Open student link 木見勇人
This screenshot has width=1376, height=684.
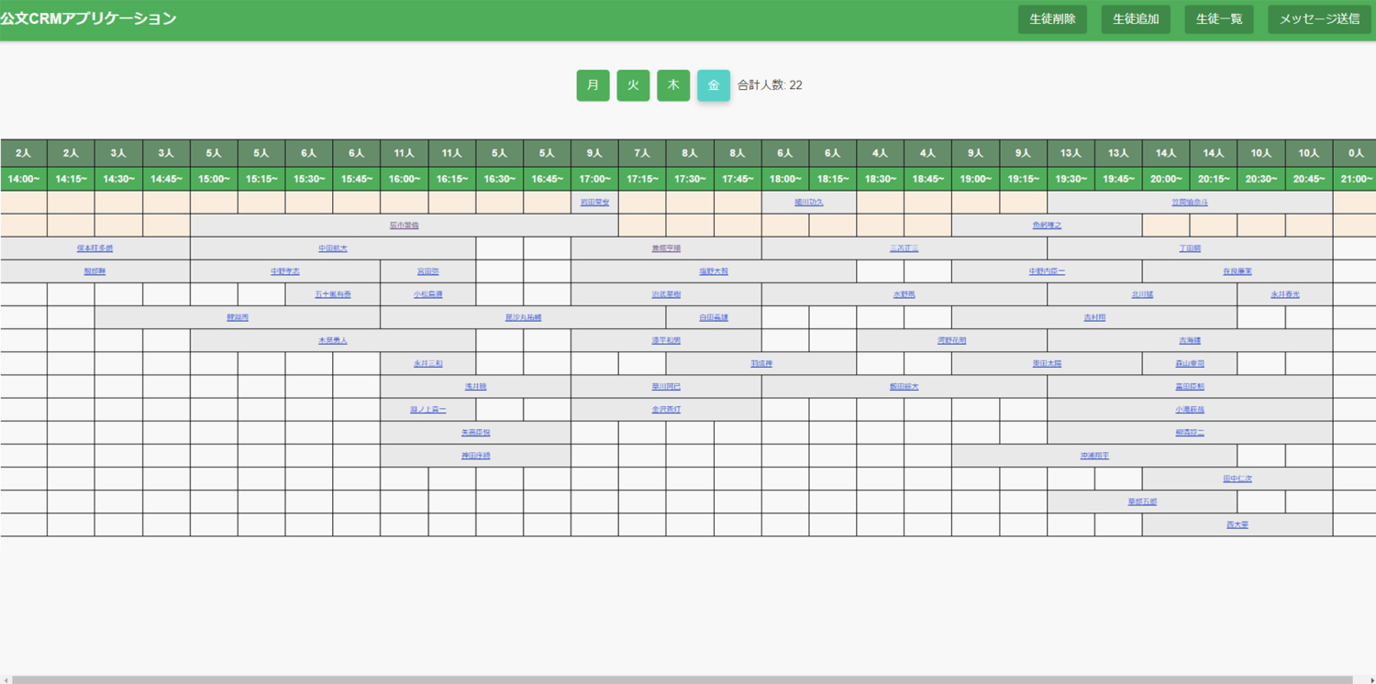[333, 340]
